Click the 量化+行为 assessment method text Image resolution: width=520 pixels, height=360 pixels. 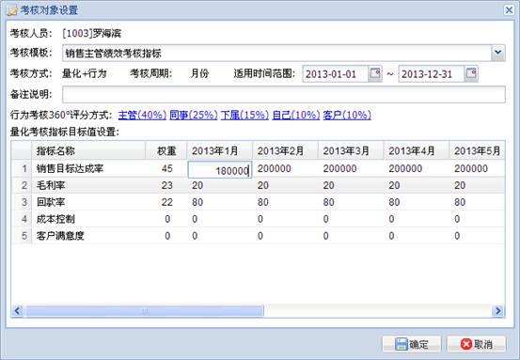click(x=85, y=73)
